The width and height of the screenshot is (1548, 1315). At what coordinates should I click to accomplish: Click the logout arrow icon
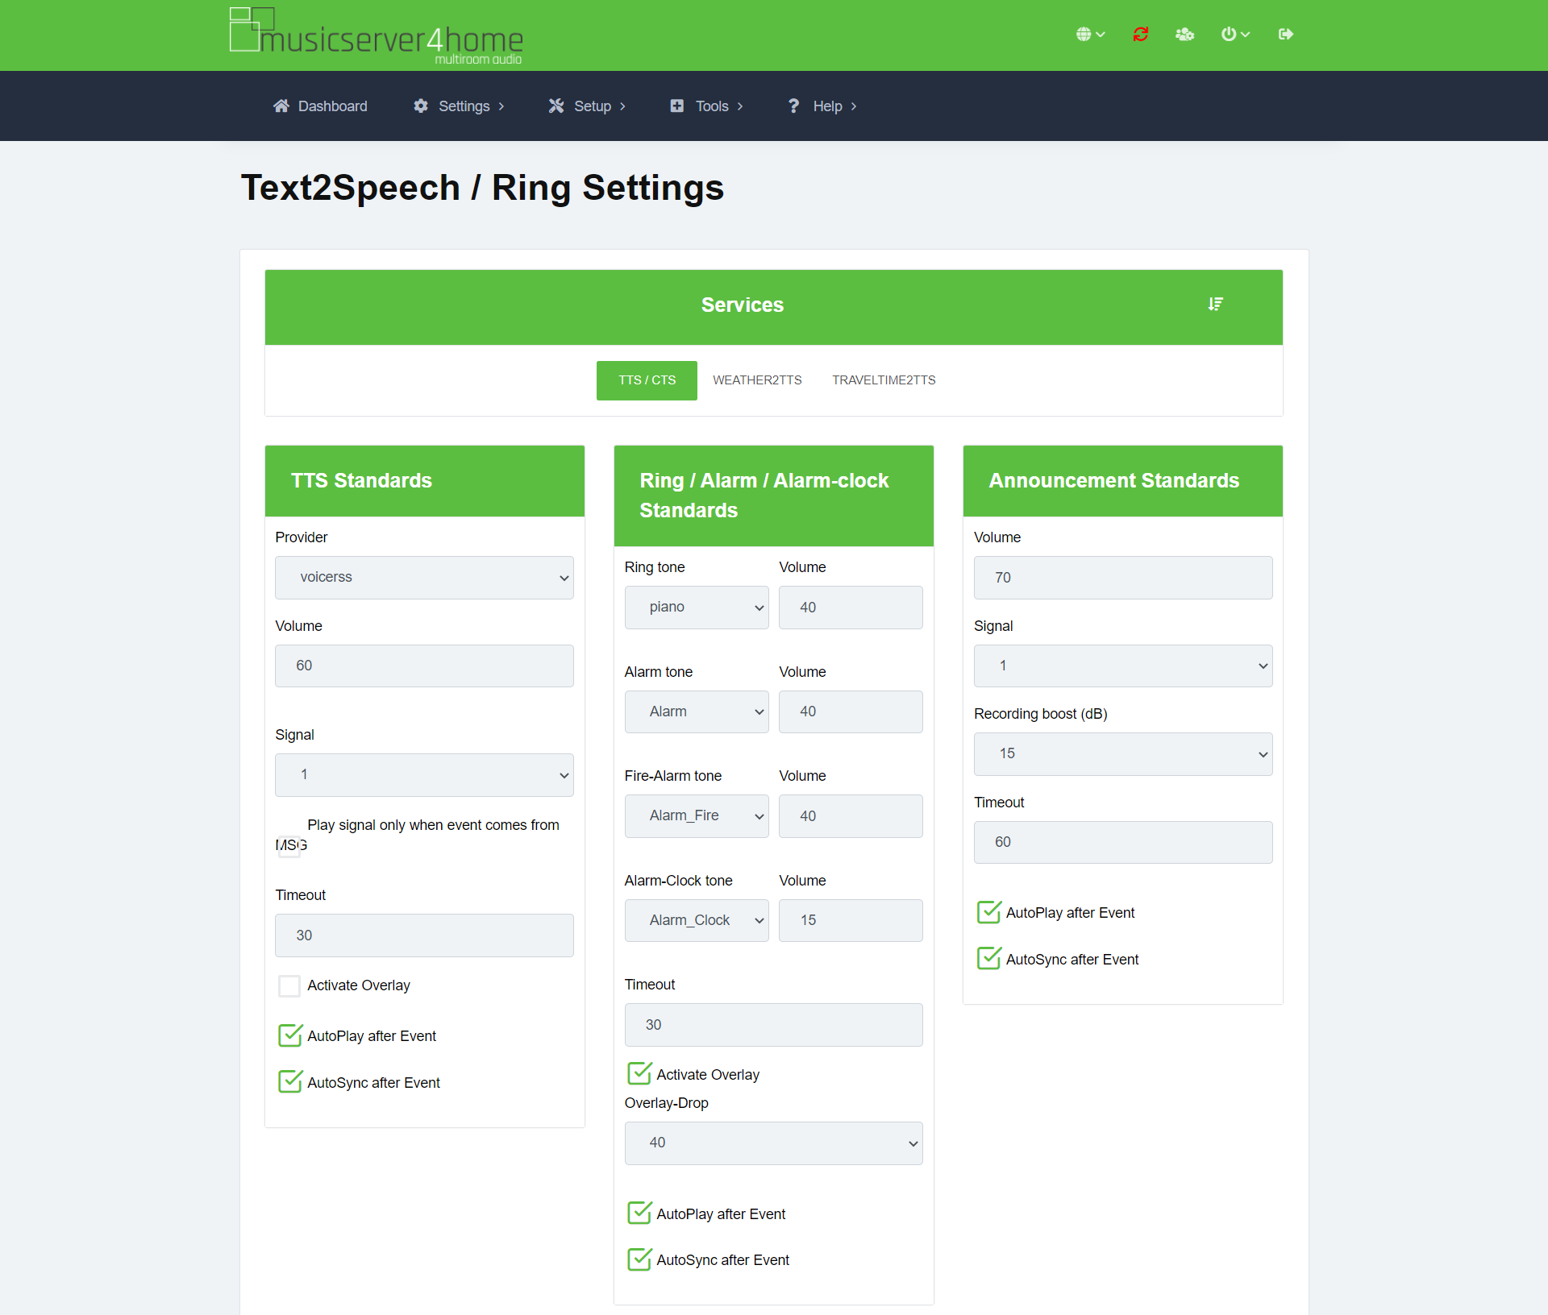1286,34
